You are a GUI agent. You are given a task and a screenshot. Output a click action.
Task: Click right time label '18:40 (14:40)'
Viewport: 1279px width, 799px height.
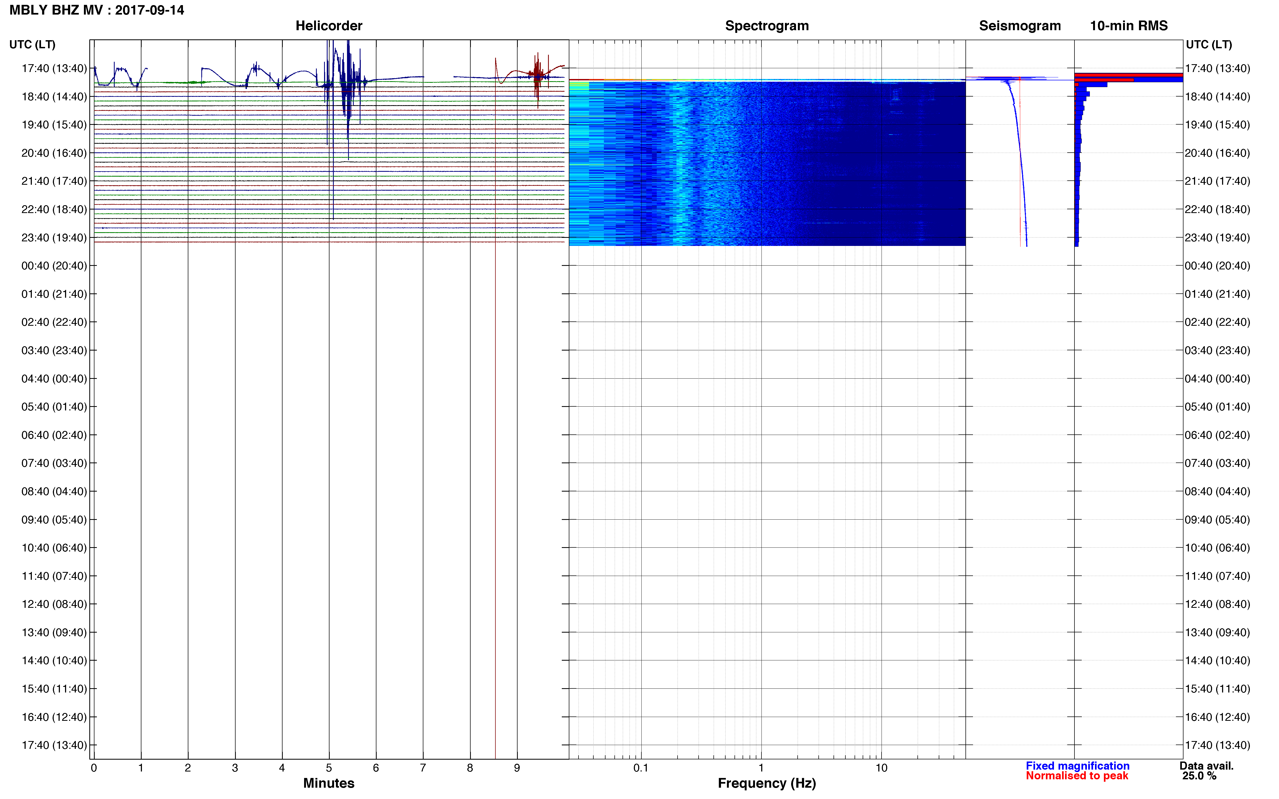(1217, 97)
